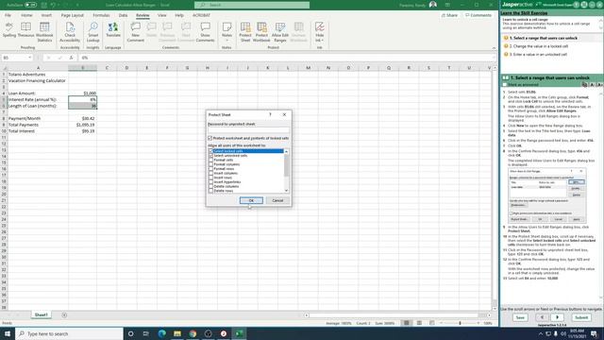This screenshot has width=604, height=340.
Task: Open Workbook Statistics
Action: (x=44, y=32)
